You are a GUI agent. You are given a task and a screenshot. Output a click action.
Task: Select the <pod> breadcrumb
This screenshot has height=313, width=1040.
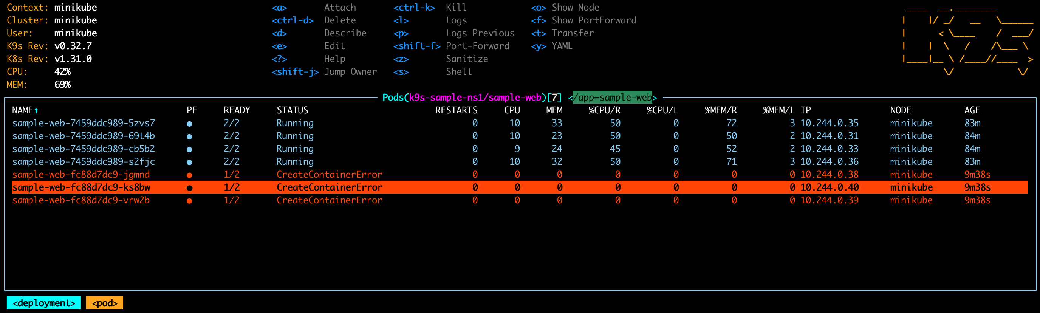(105, 303)
